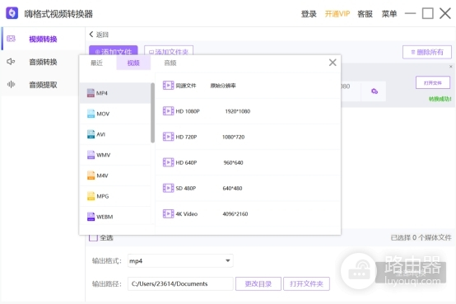The width and height of the screenshot is (456, 304).
Task: Select the 1080*720 resolution text
Action: point(233,137)
